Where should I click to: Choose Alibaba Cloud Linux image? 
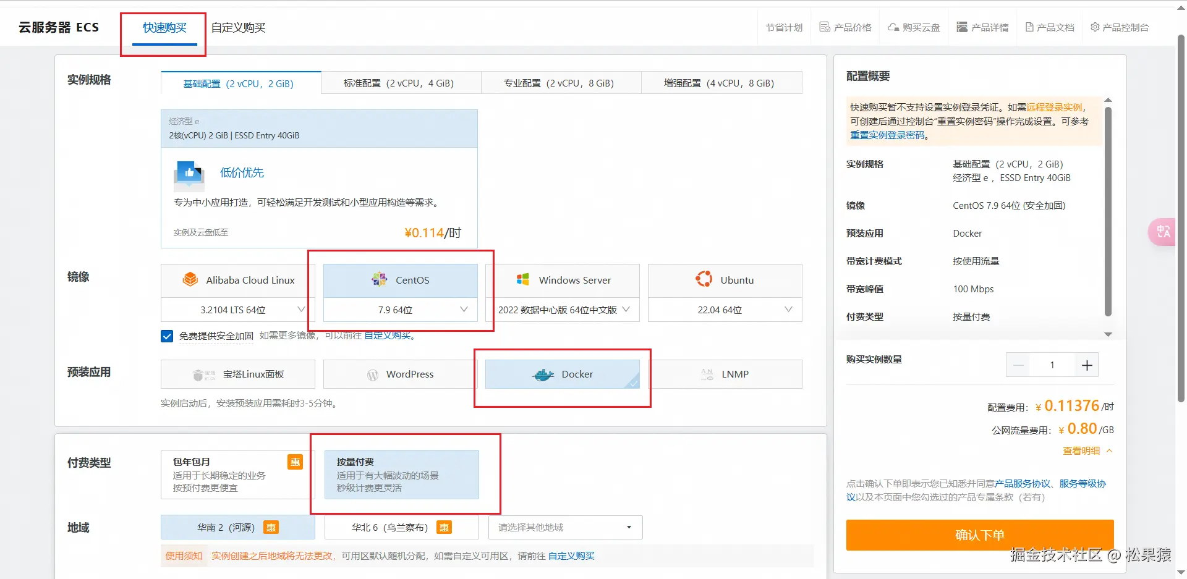[238, 281]
